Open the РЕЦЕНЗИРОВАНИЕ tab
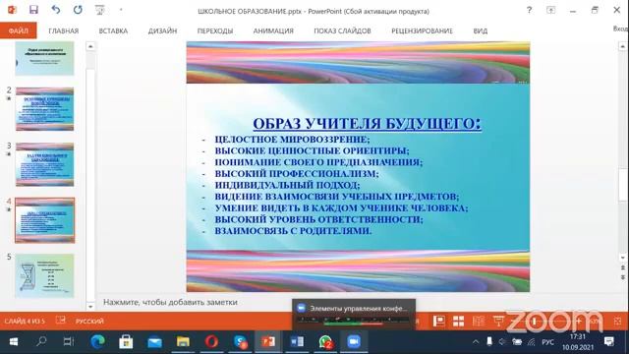This screenshot has width=629, height=354. 422,30
